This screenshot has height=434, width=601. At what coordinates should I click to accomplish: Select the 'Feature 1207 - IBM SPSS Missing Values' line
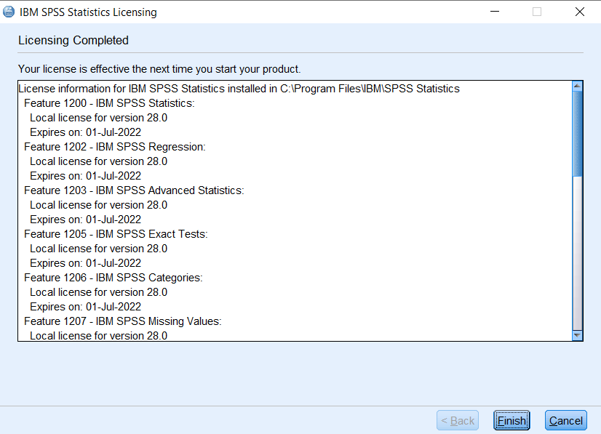coord(123,321)
